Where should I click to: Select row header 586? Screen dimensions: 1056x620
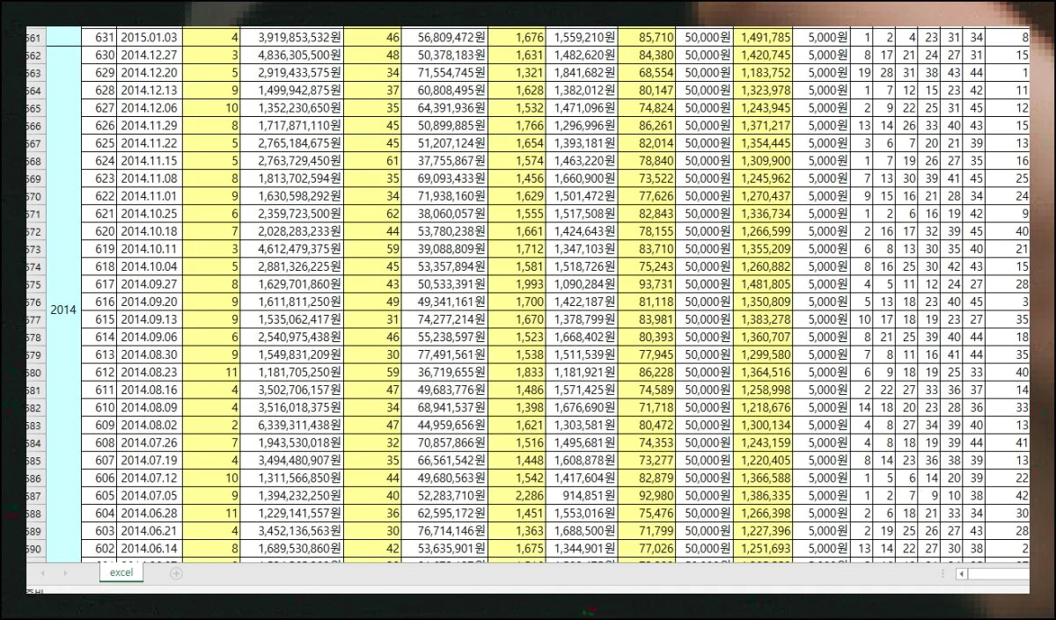pos(35,478)
